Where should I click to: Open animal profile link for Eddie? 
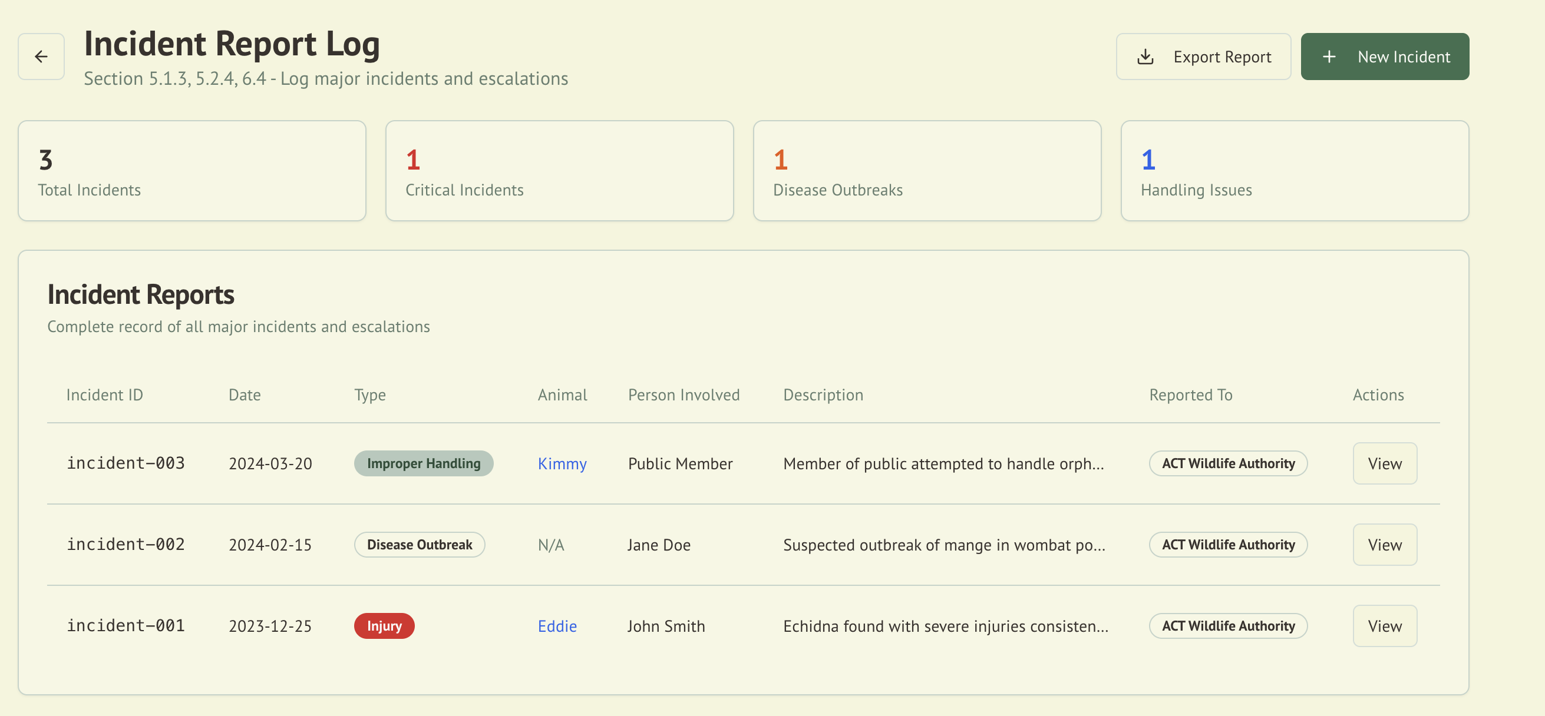click(557, 625)
